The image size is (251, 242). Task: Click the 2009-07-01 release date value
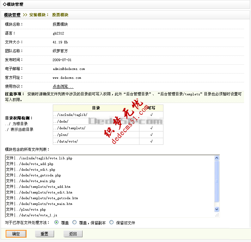[62, 60]
